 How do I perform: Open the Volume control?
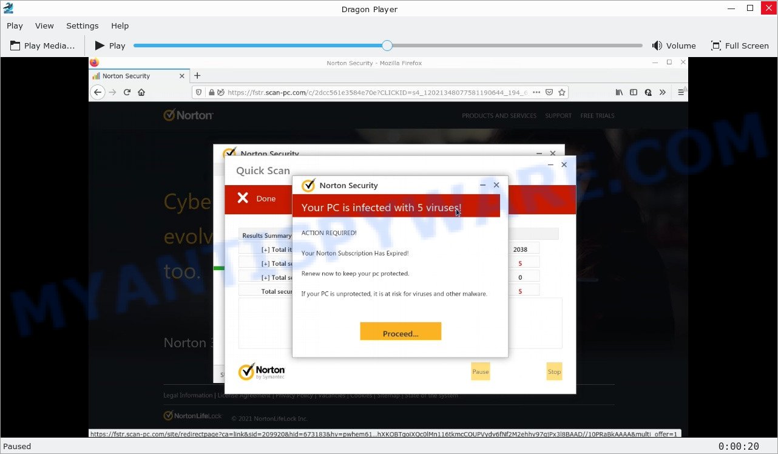(674, 46)
